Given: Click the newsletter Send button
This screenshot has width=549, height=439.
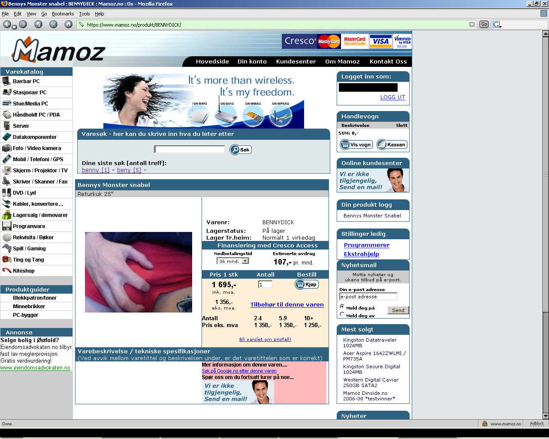Looking at the screenshot, I should coord(398,310).
